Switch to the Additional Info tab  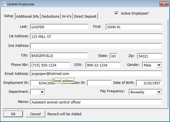coord(27,16)
